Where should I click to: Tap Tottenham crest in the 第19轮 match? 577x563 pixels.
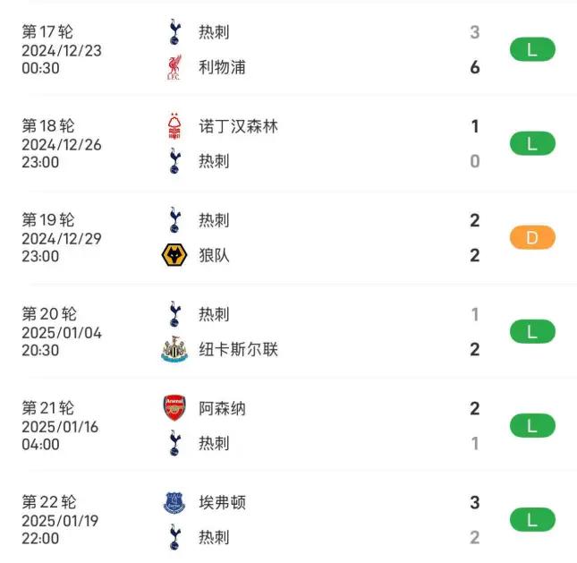(x=174, y=220)
